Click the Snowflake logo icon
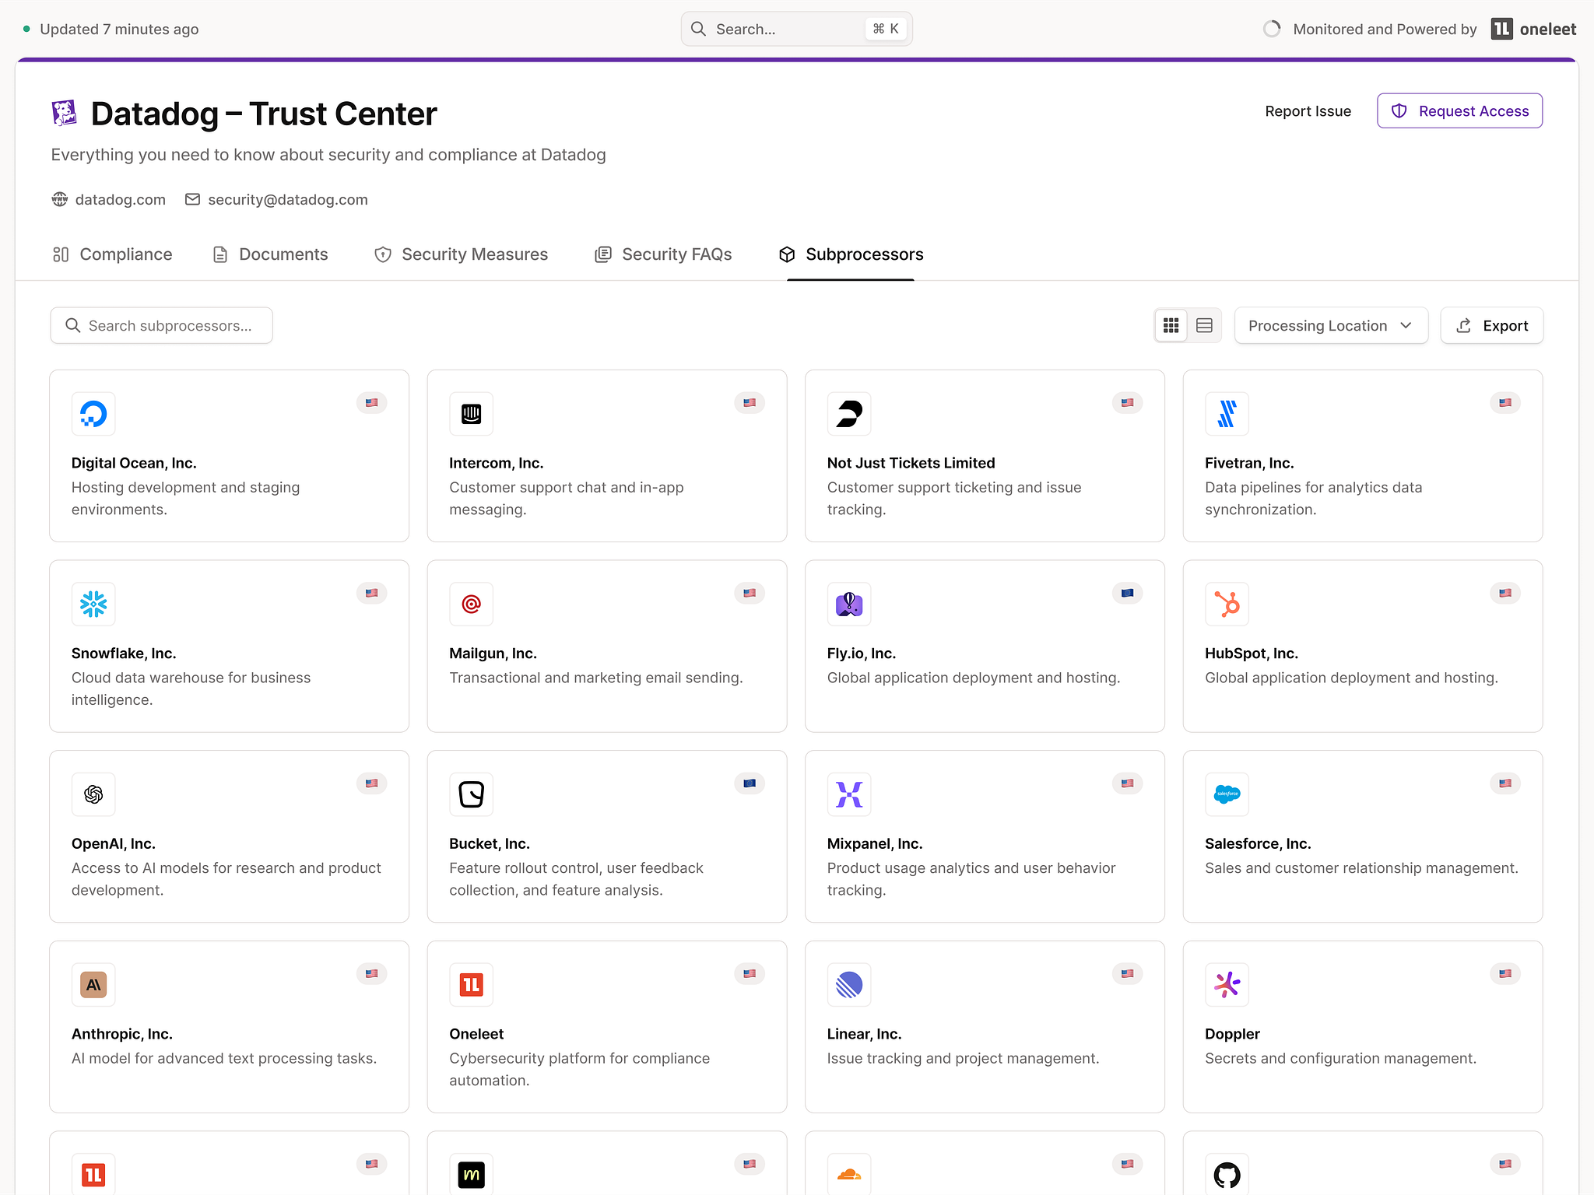This screenshot has width=1594, height=1195. [93, 605]
